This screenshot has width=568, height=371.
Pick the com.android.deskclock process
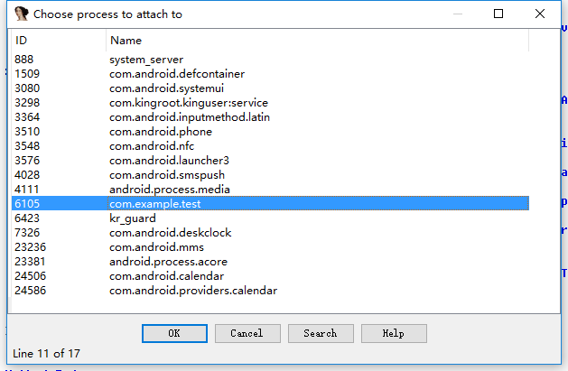point(170,233)
